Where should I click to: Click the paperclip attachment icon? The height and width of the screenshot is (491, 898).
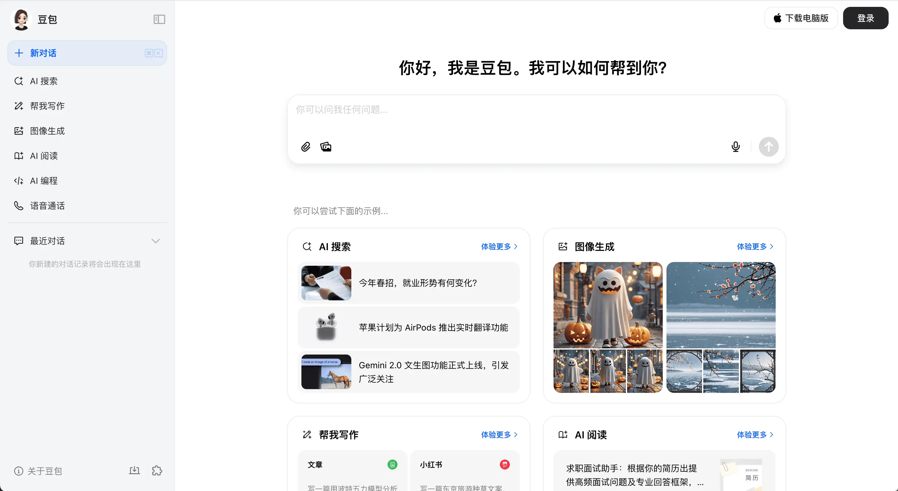(306, 146)
